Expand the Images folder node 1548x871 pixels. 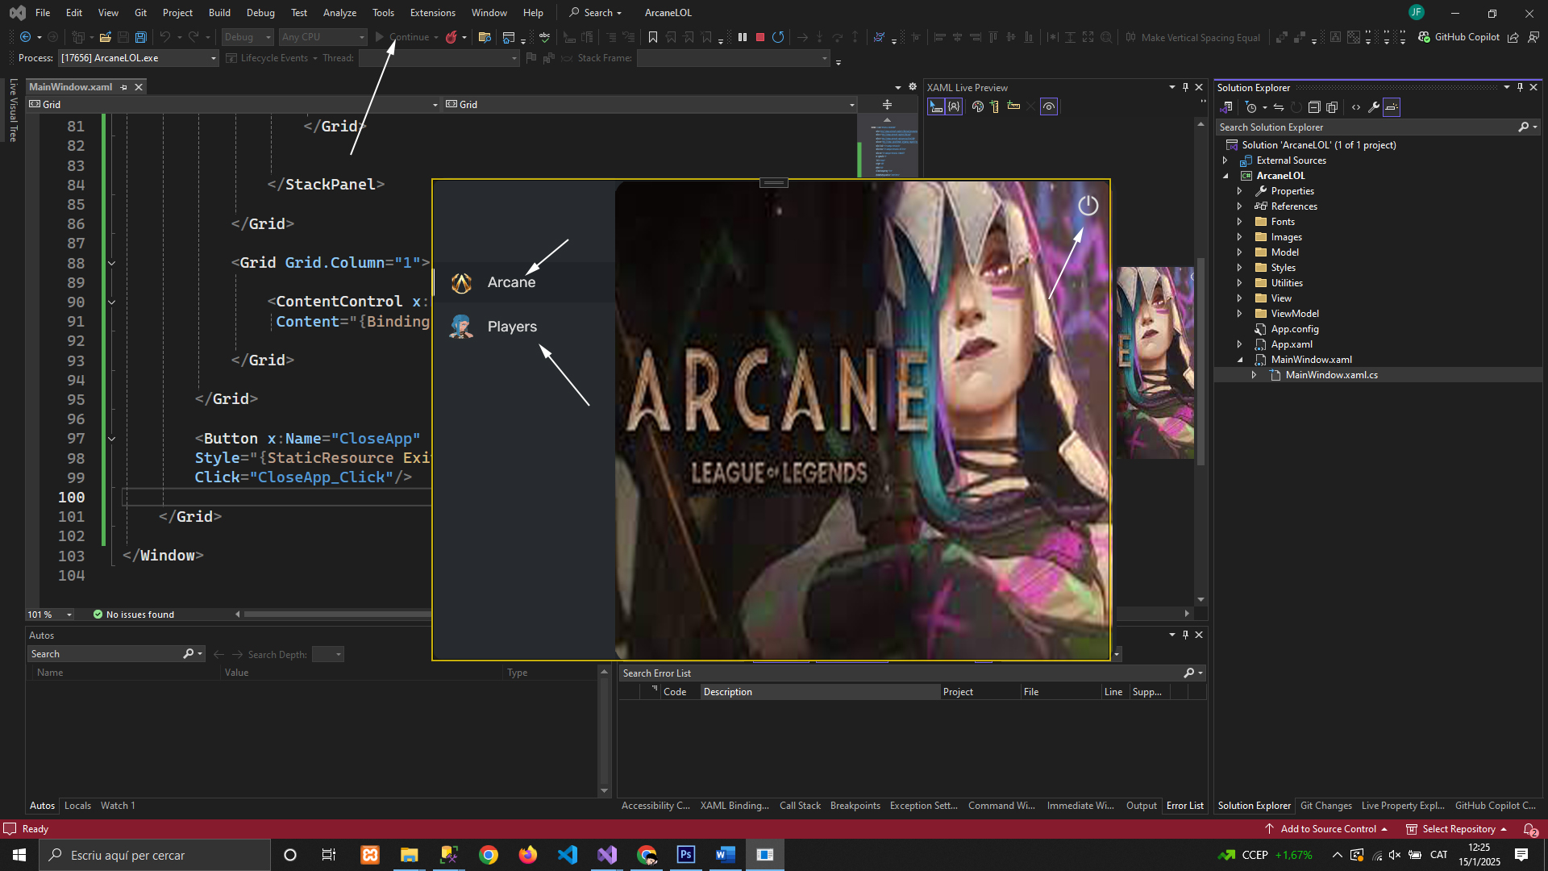click(x=1240, y=237)
